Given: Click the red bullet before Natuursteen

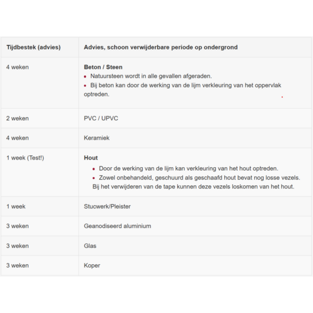Looking at the screenshot, I should click(x=85, y=76).
